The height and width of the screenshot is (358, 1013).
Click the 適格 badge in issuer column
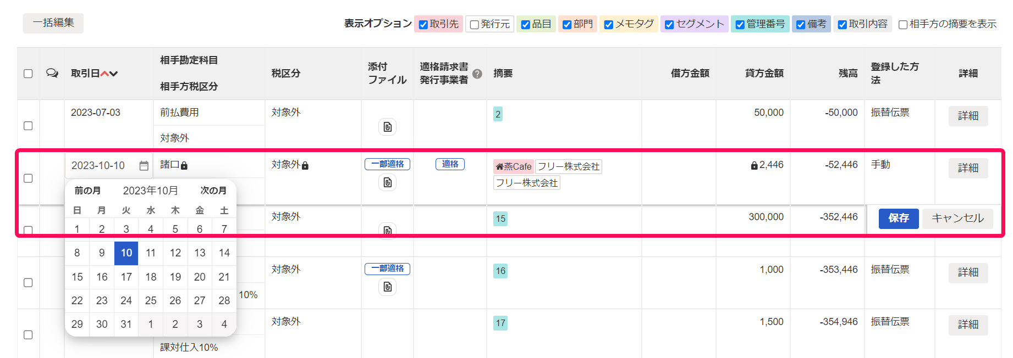(450, 164)
